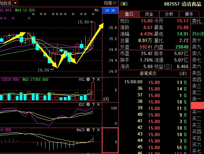This screenshot has width=204, height=154.
Task: Click the 卖一 order book row
Action: pos(197,99)
